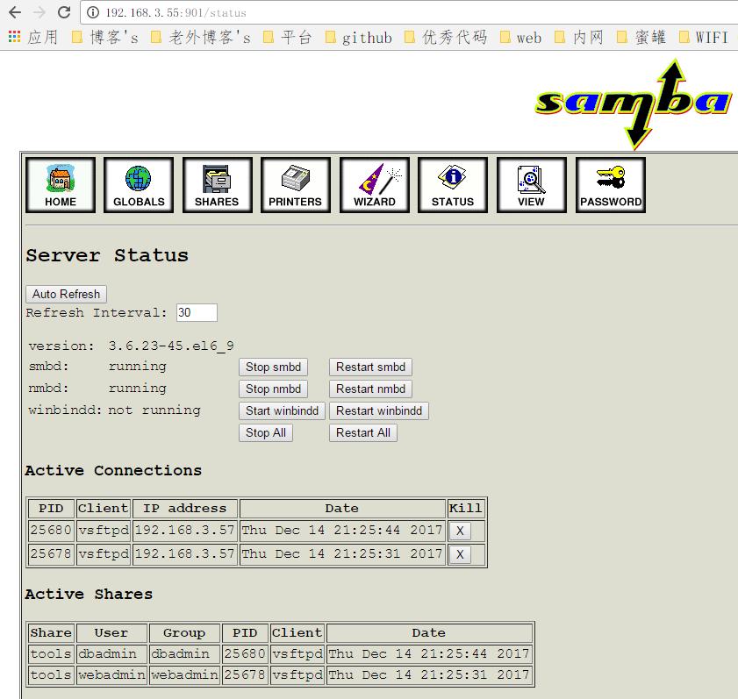This screenshot has width=738, height=699.
Task: Go to the SHARES icon page
Action: pos(217,185)
